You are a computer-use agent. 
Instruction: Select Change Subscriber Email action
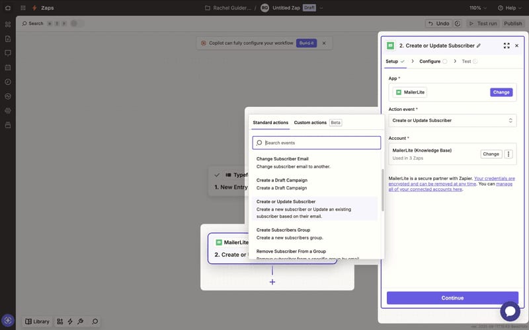[315, 162]
